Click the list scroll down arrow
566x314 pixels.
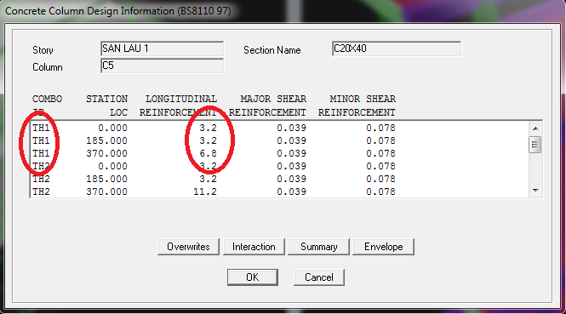[535, 191]
